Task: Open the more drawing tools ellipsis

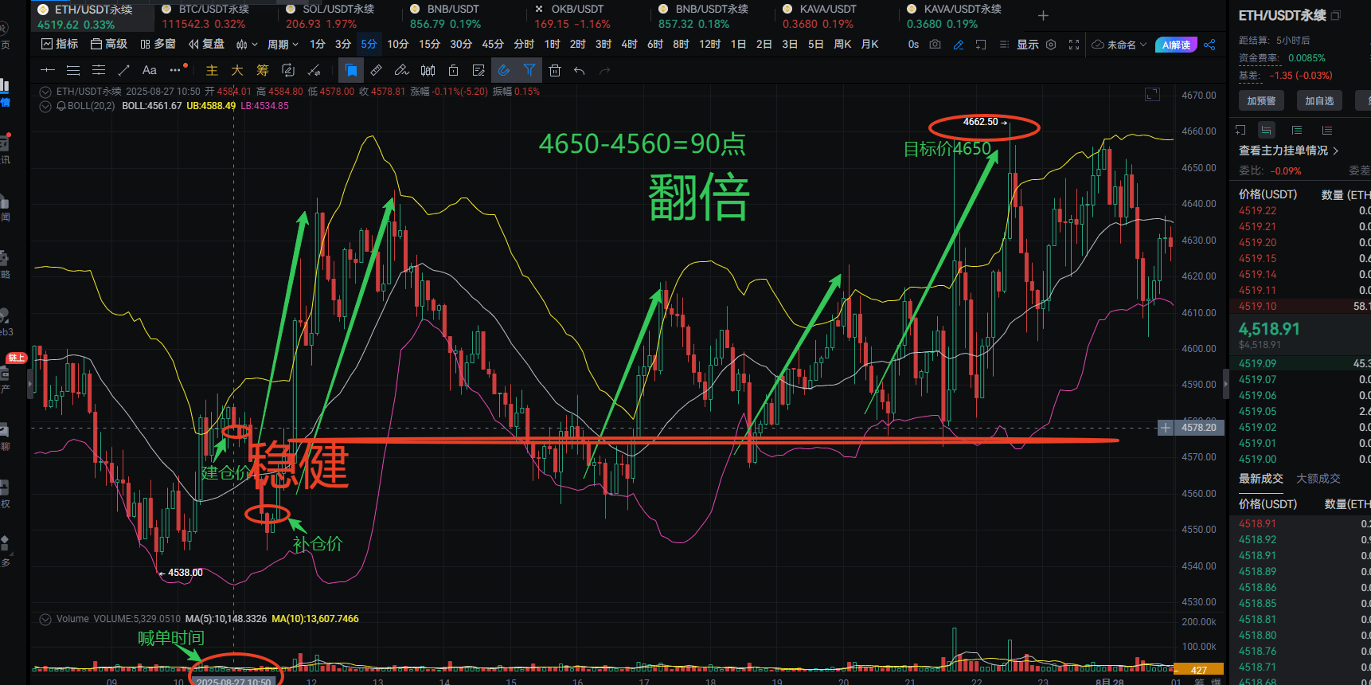Action: tap(175, 70)
